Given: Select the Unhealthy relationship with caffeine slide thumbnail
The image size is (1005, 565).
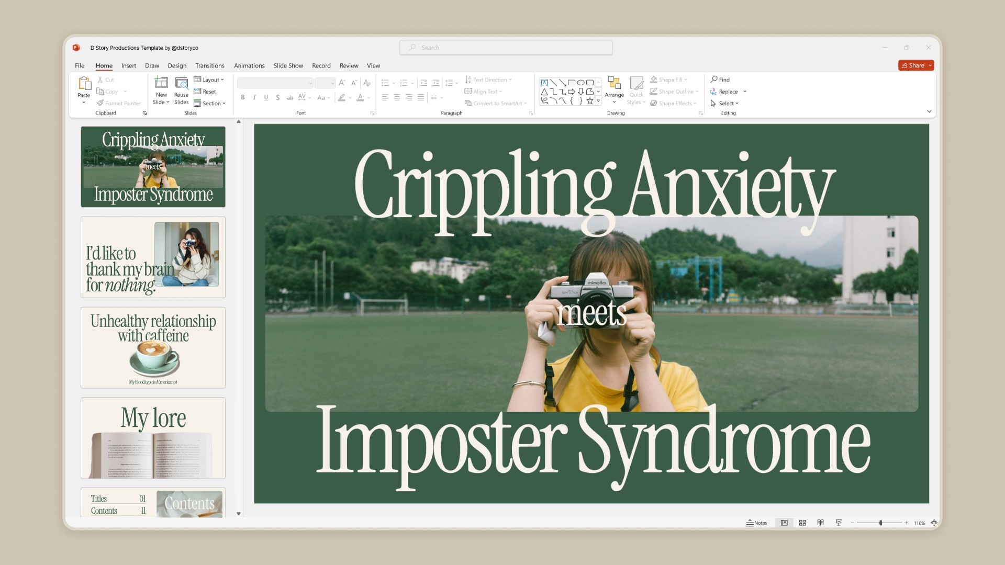Looking at the screenshot, I should 153,347.
